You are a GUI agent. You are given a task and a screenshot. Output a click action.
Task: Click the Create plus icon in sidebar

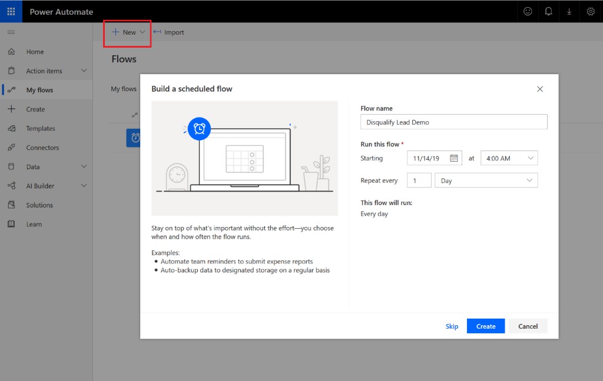tap(12, 109)
